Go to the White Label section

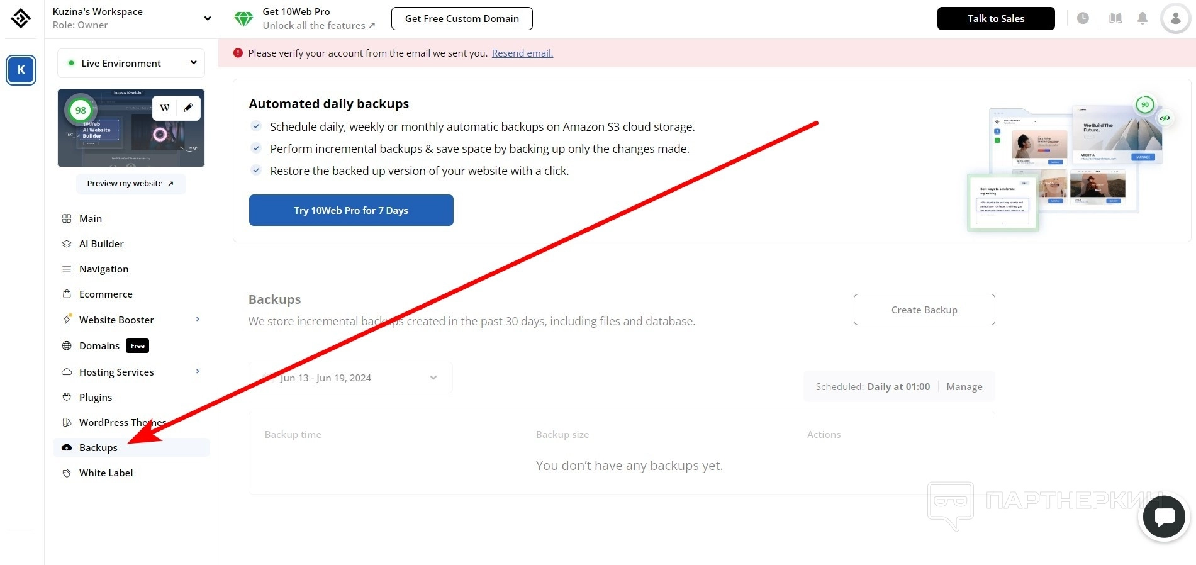click(x=106, y=473)
